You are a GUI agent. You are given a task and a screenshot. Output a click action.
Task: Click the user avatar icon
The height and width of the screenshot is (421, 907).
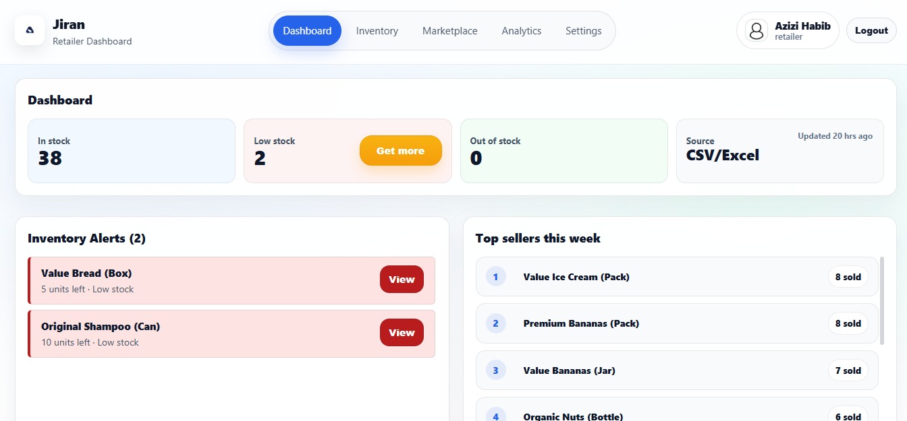click(757, 30)
